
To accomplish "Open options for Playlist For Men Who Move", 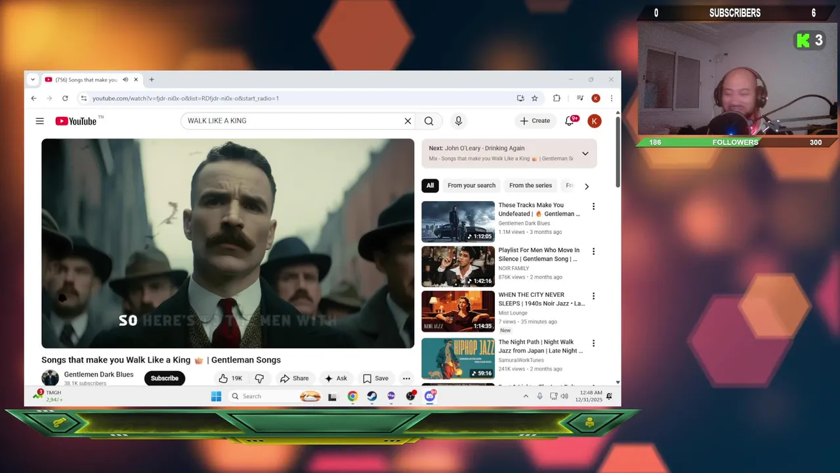I will 593,251.
